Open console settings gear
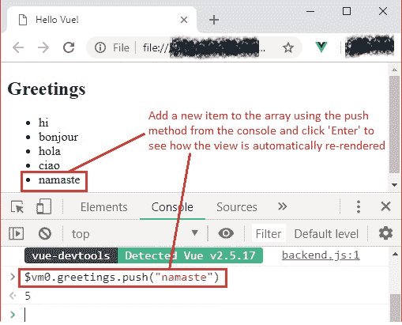This screenshot has width=402, height=325. [385, 233]
